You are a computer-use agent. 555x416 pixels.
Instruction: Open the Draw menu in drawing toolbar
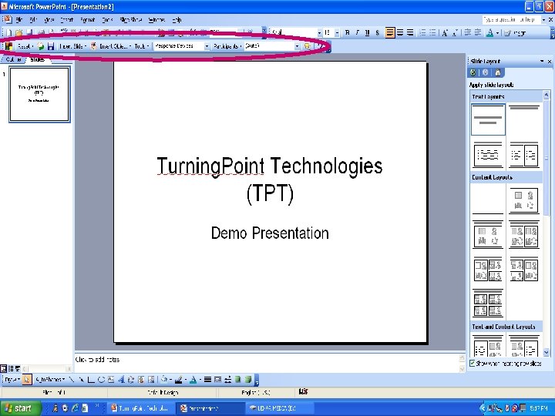(12, 380)
